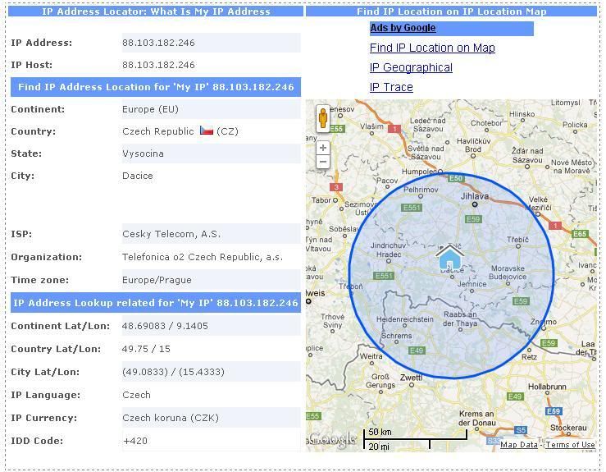606x472 pixels.
Task: Open the Ads by Google link
Action: tap(403, 28)
